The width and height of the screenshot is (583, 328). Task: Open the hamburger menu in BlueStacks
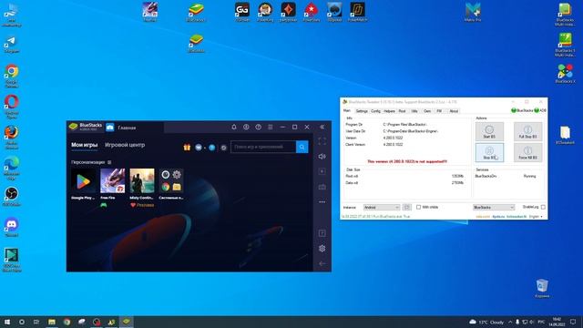point(271,128)
